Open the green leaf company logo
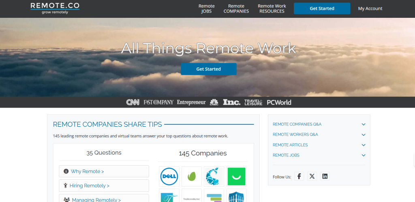 [x=192, y=176]
